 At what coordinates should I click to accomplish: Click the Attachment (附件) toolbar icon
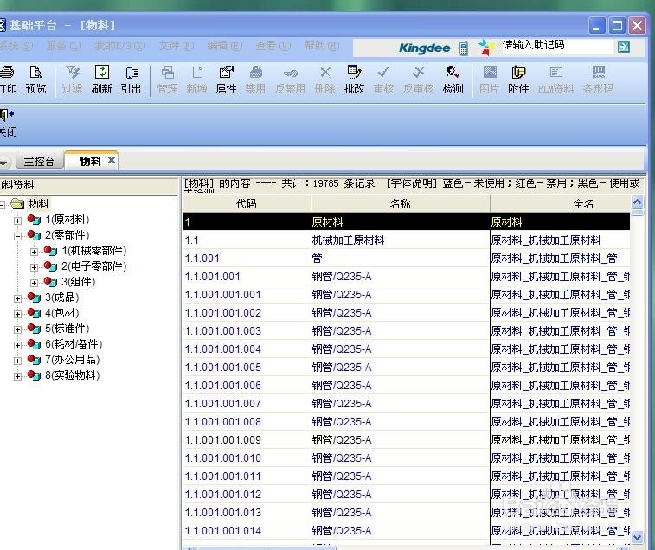coord(518,80)
